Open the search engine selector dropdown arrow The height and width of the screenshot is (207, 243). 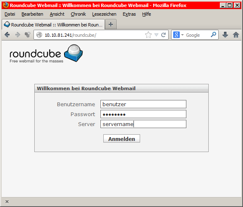pyautogui.click(x=182, y=35)
